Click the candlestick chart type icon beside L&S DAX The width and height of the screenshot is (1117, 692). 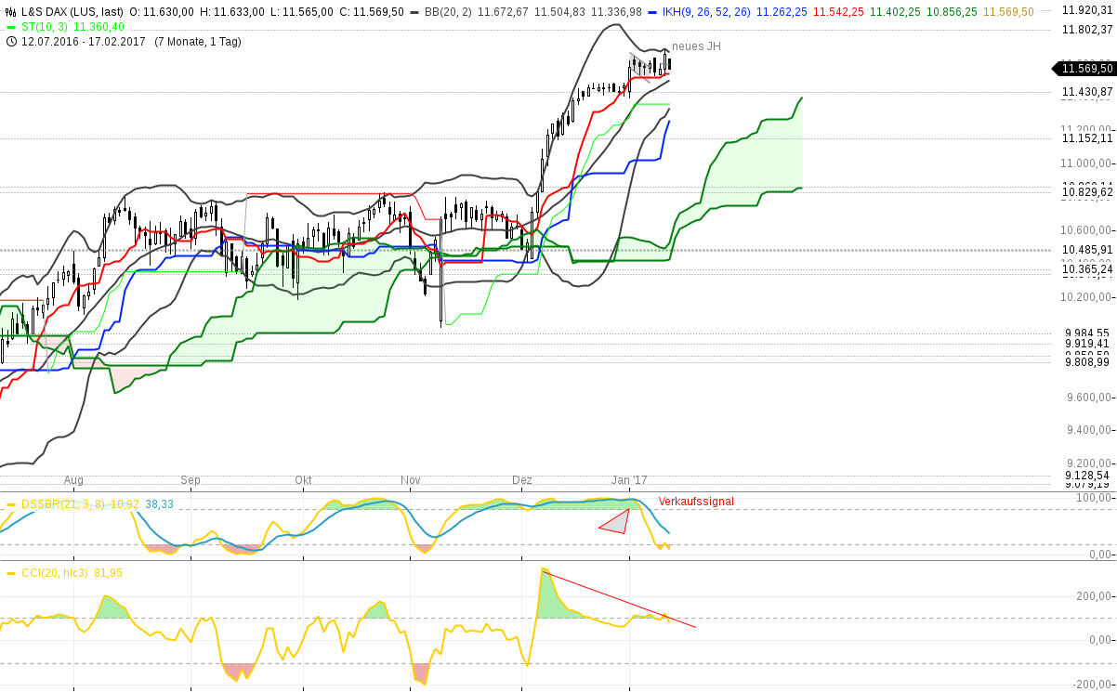click(8, 13)
